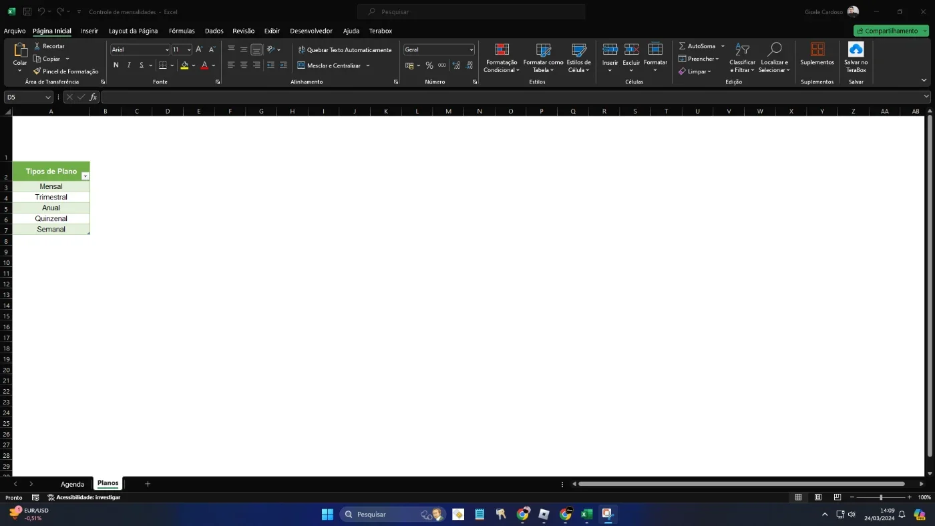Toggle italic formatting (I)
This screenshot has height=526, width=935.
(129, 65)
